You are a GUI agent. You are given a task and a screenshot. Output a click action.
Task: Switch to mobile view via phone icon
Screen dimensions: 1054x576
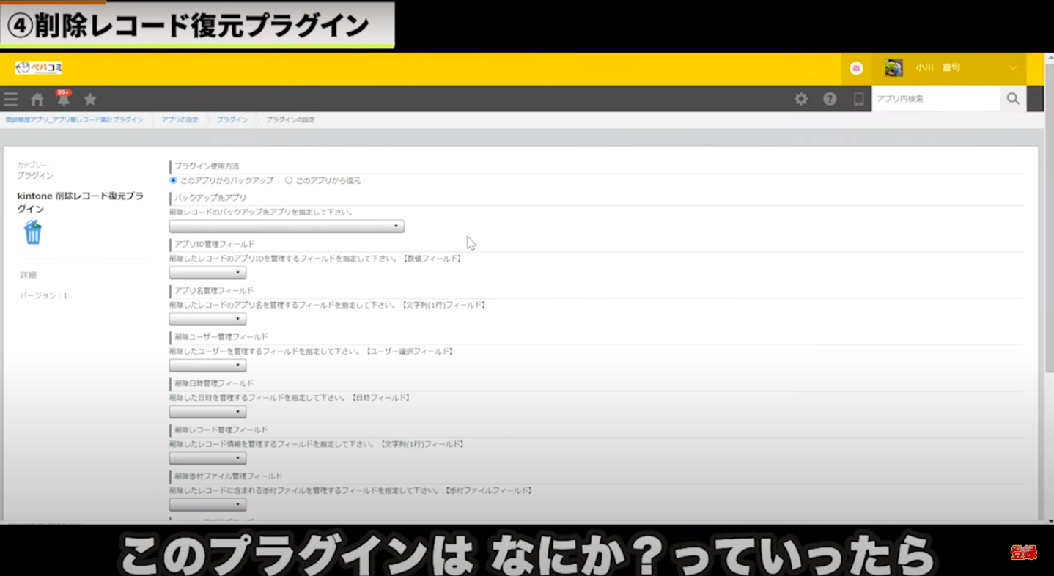tap(858, 98)
